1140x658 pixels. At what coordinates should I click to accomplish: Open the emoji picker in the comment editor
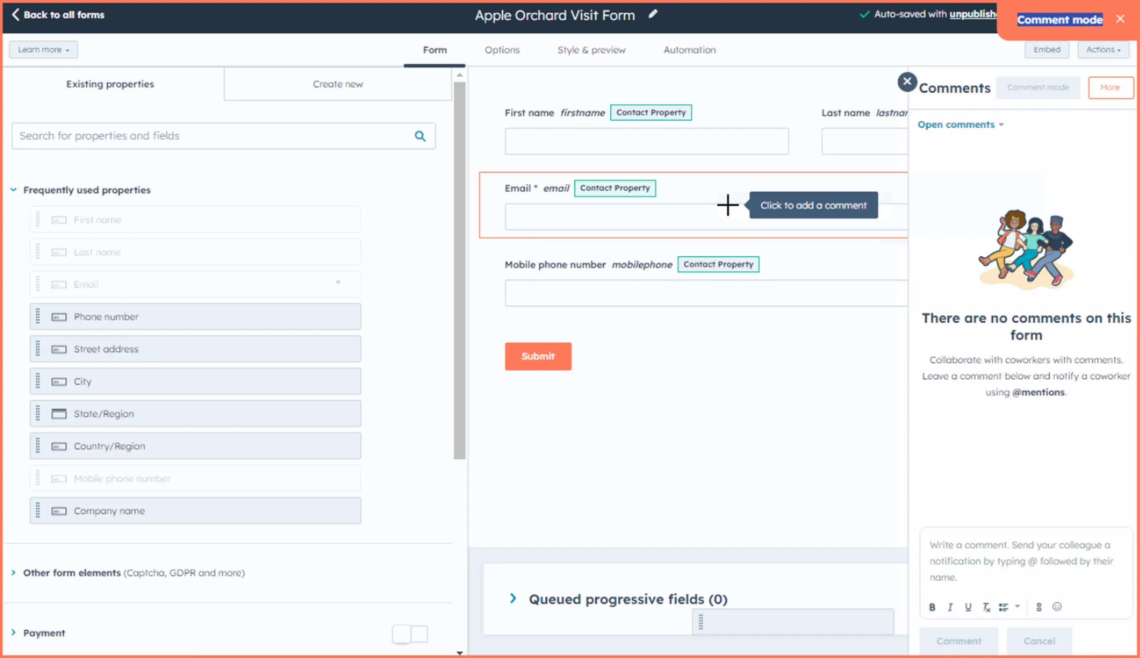pyautogui.click(x=1058, y=607)
